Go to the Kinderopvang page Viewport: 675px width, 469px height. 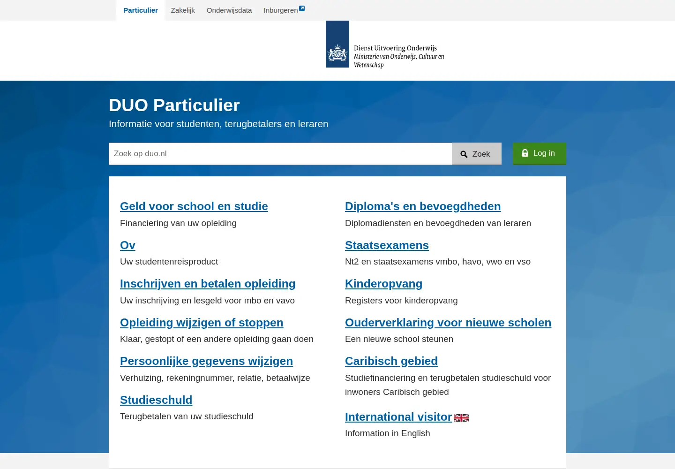[x=383, y=284]
